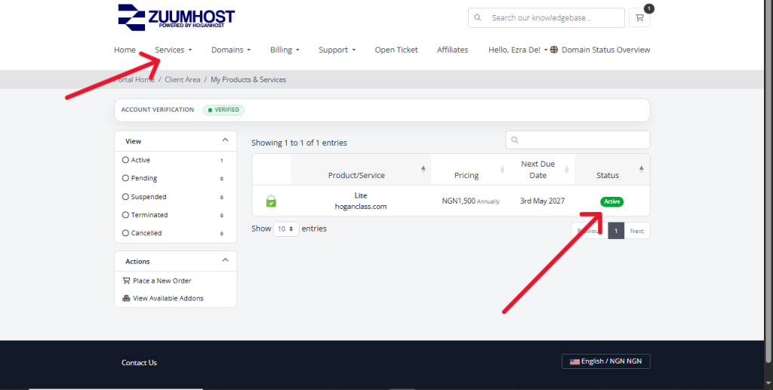The height and width of the screenshot is (390, 773).
Task: Focus the knowledgebase search field
Action: pyautogui.click(x=547, y=18)
